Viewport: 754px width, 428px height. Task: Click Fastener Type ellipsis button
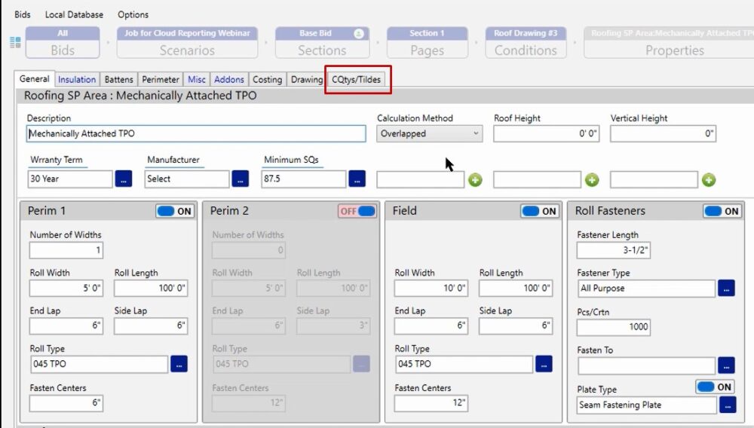pos(725,288)
